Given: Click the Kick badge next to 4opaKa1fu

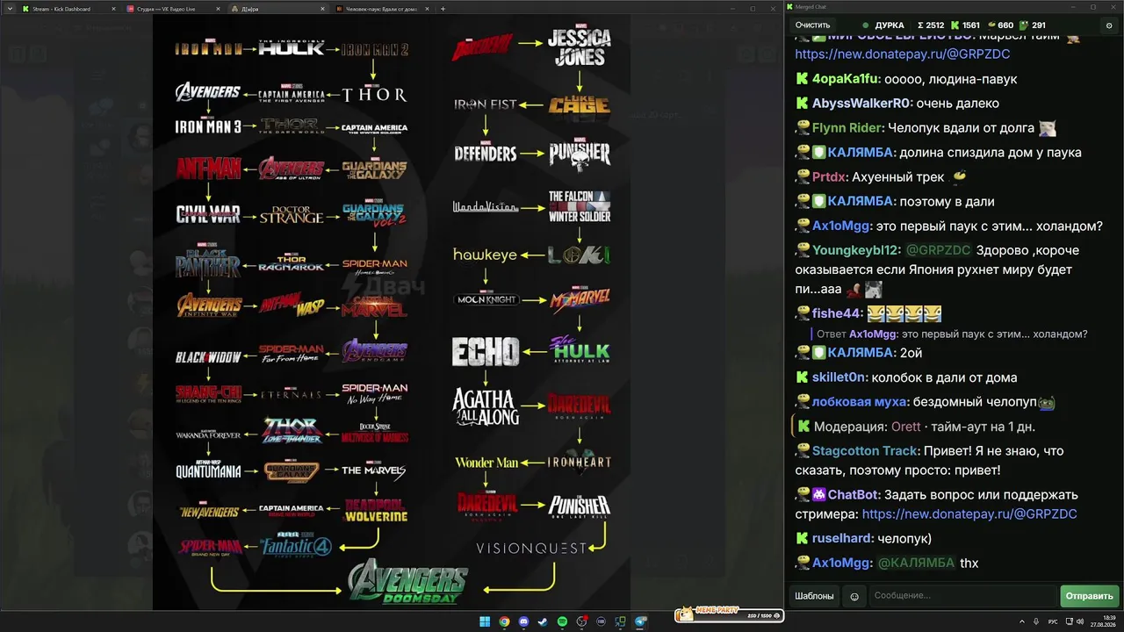Looking at the screenshot, I should (x=802, y=79).
